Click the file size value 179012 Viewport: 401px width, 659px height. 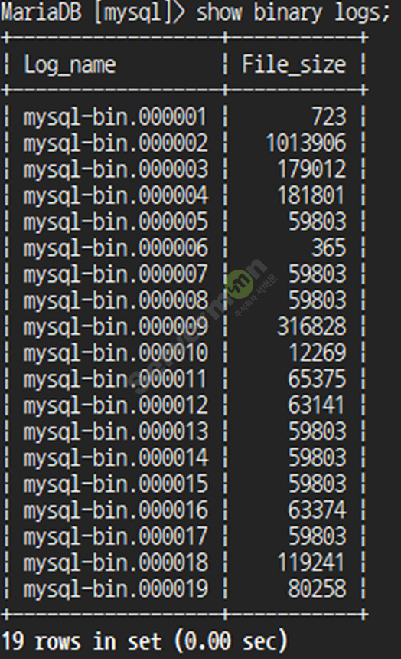311,169
